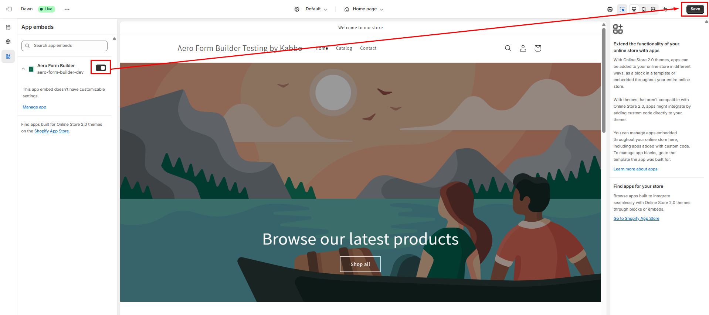
Task: Collapse the Aero Form Builder entry
Action: tap(23, 69)
